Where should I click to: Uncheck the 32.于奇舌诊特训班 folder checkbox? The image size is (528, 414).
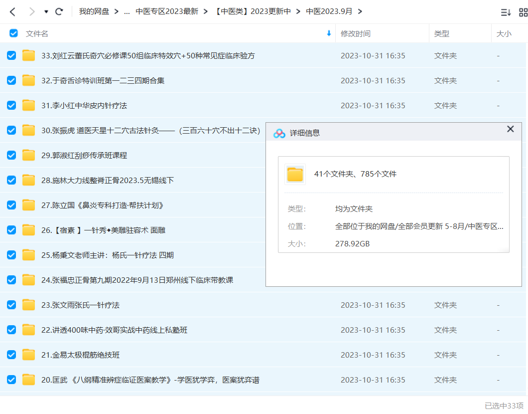coord(11,80)
